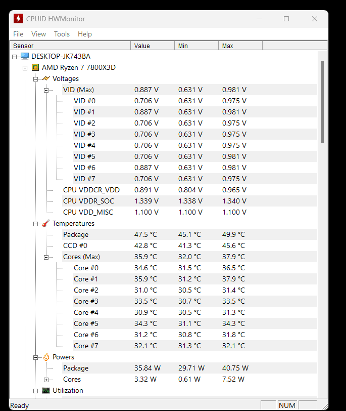Click the DESKTOP-JK743BA computer icon
Screen dimensions: 346x411
25,56
